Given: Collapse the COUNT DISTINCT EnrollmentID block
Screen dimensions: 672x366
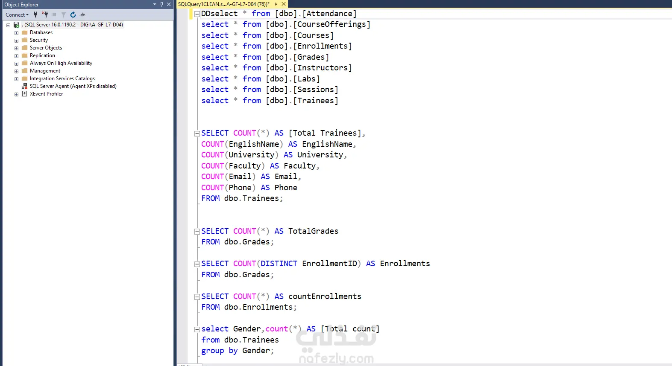Looking at the screenshot, I should pos(197,264).
